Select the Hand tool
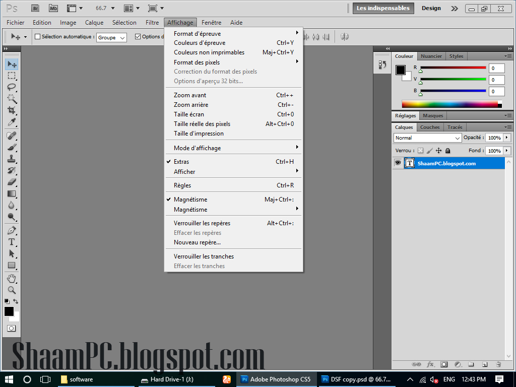 click(11, 278)
